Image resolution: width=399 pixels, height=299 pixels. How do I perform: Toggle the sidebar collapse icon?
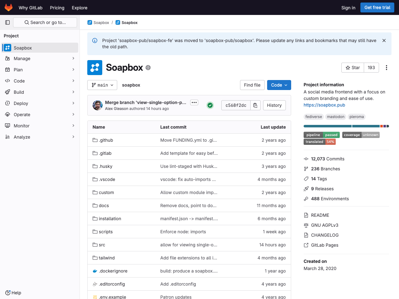click(x=7, y=22)
